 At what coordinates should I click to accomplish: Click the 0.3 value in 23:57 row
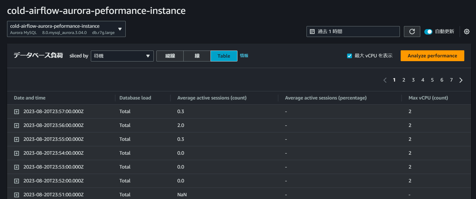[x=181, y=111]
